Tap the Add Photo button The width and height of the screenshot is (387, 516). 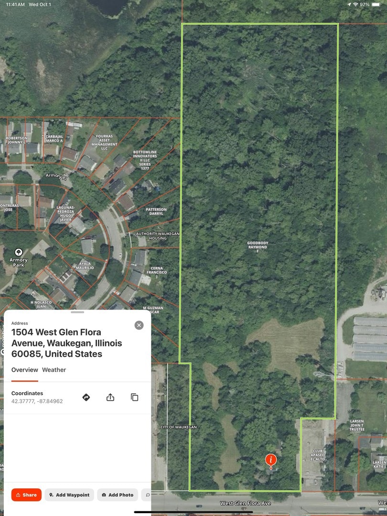(x=118, y=494)
